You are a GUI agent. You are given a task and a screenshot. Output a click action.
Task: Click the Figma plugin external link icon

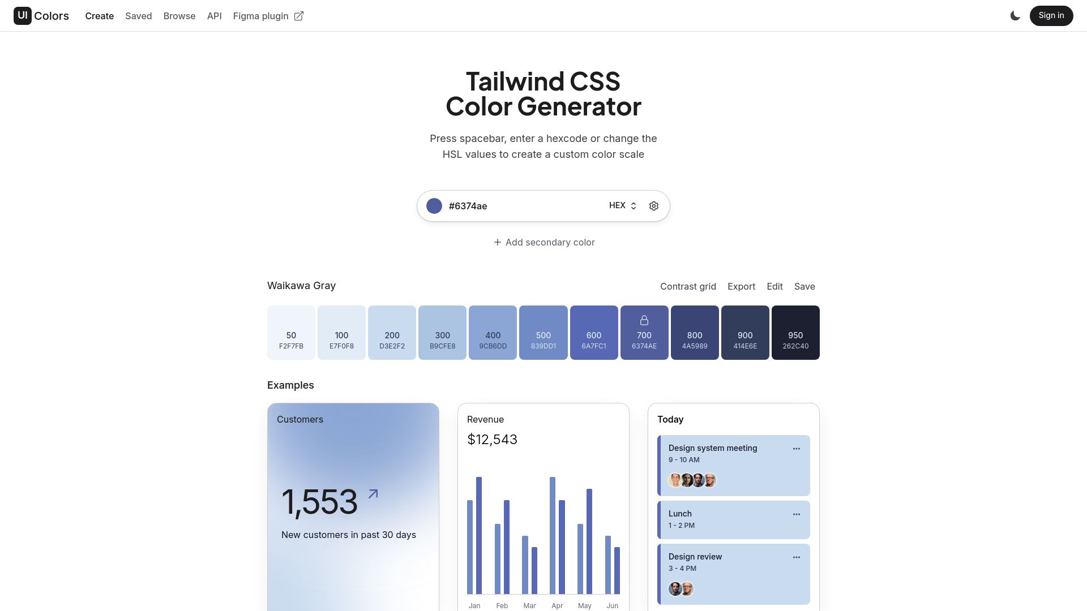(x=298, y=16)
